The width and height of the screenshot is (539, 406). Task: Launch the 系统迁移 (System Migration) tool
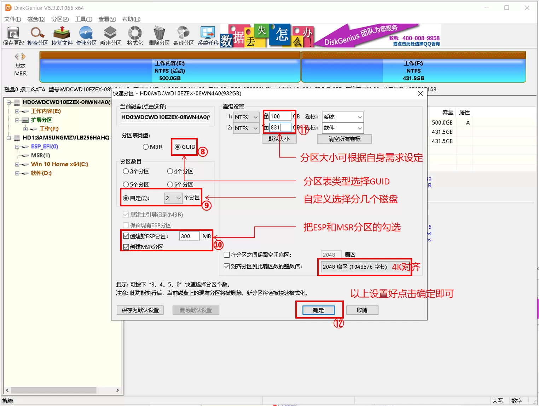click(207, 35)
